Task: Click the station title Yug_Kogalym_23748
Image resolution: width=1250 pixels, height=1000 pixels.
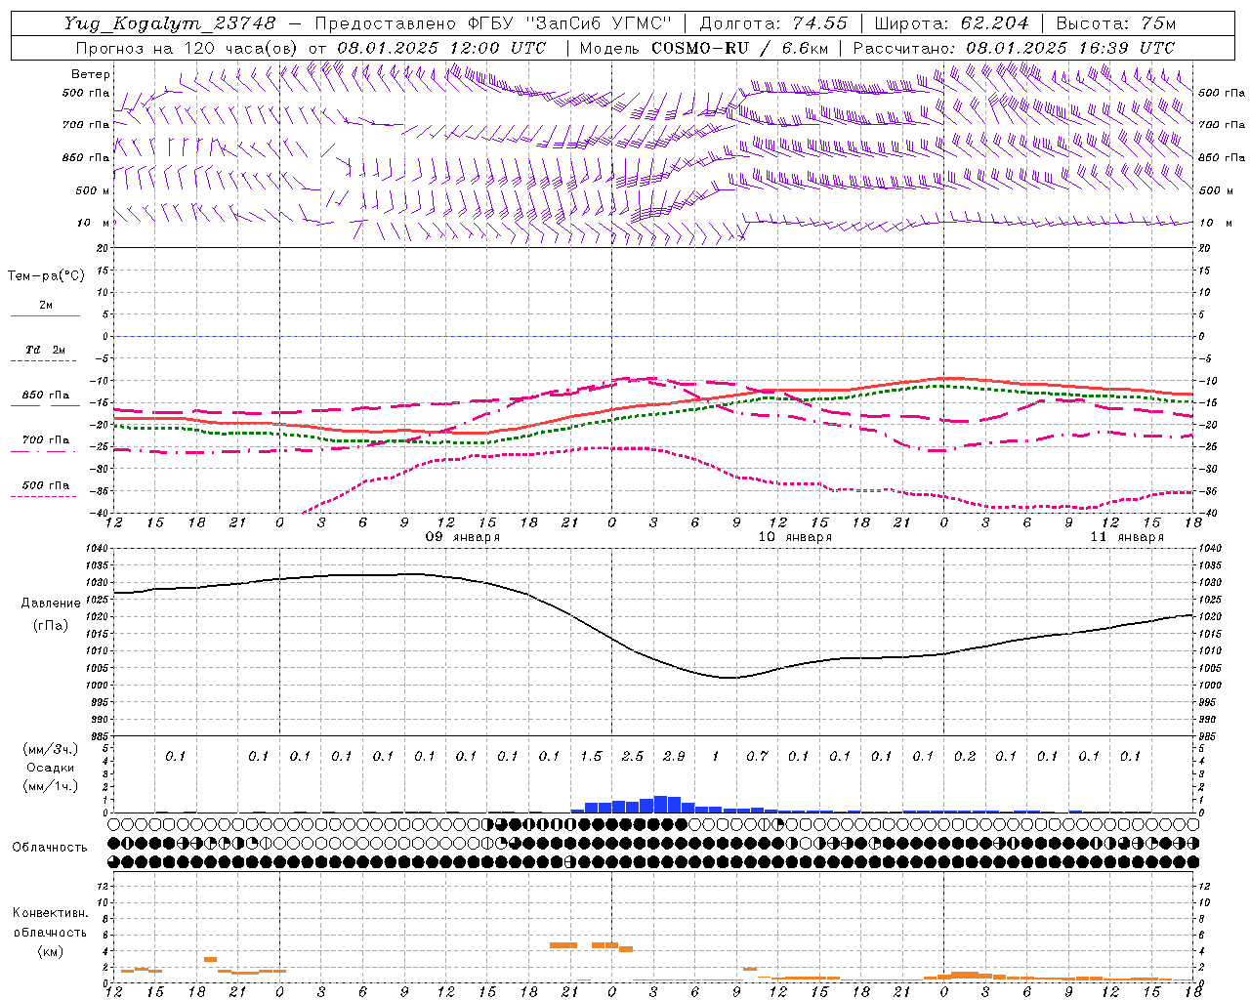Action: (x=170, y=23)
